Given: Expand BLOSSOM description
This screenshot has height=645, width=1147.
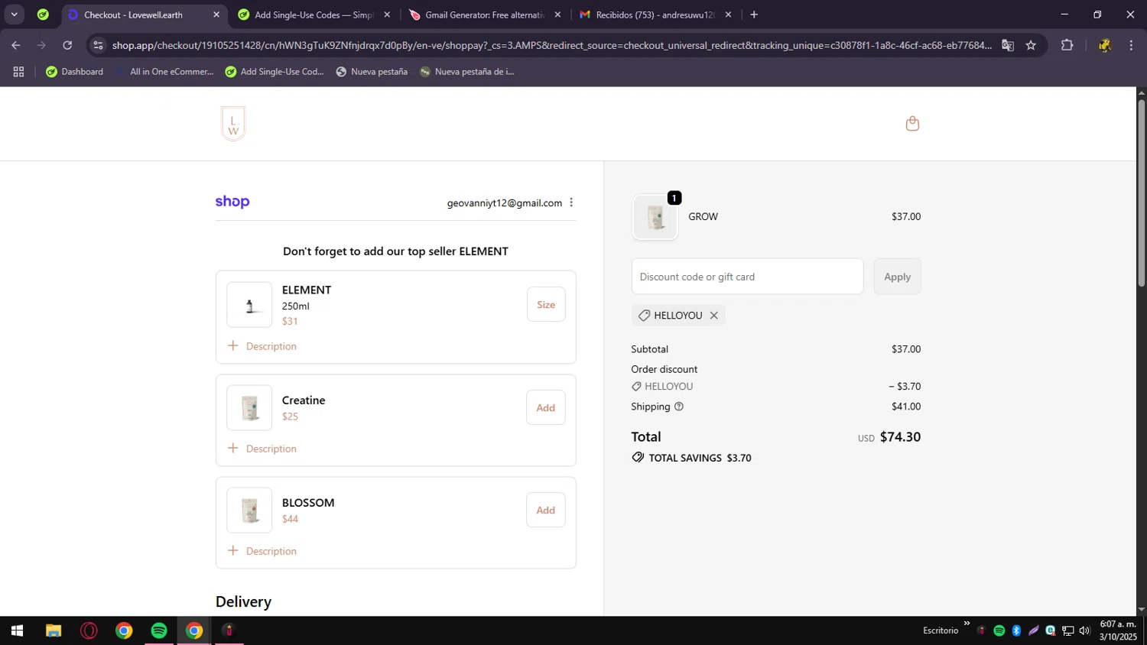Looking at the screenshot, I should [x=262, y=551].
